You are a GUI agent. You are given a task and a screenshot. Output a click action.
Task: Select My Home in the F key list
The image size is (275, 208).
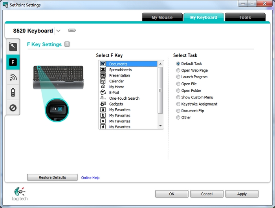coord(128,87)
